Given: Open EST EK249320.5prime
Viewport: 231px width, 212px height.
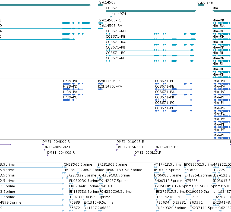Looking at the screenshot, I should [171, 208].
